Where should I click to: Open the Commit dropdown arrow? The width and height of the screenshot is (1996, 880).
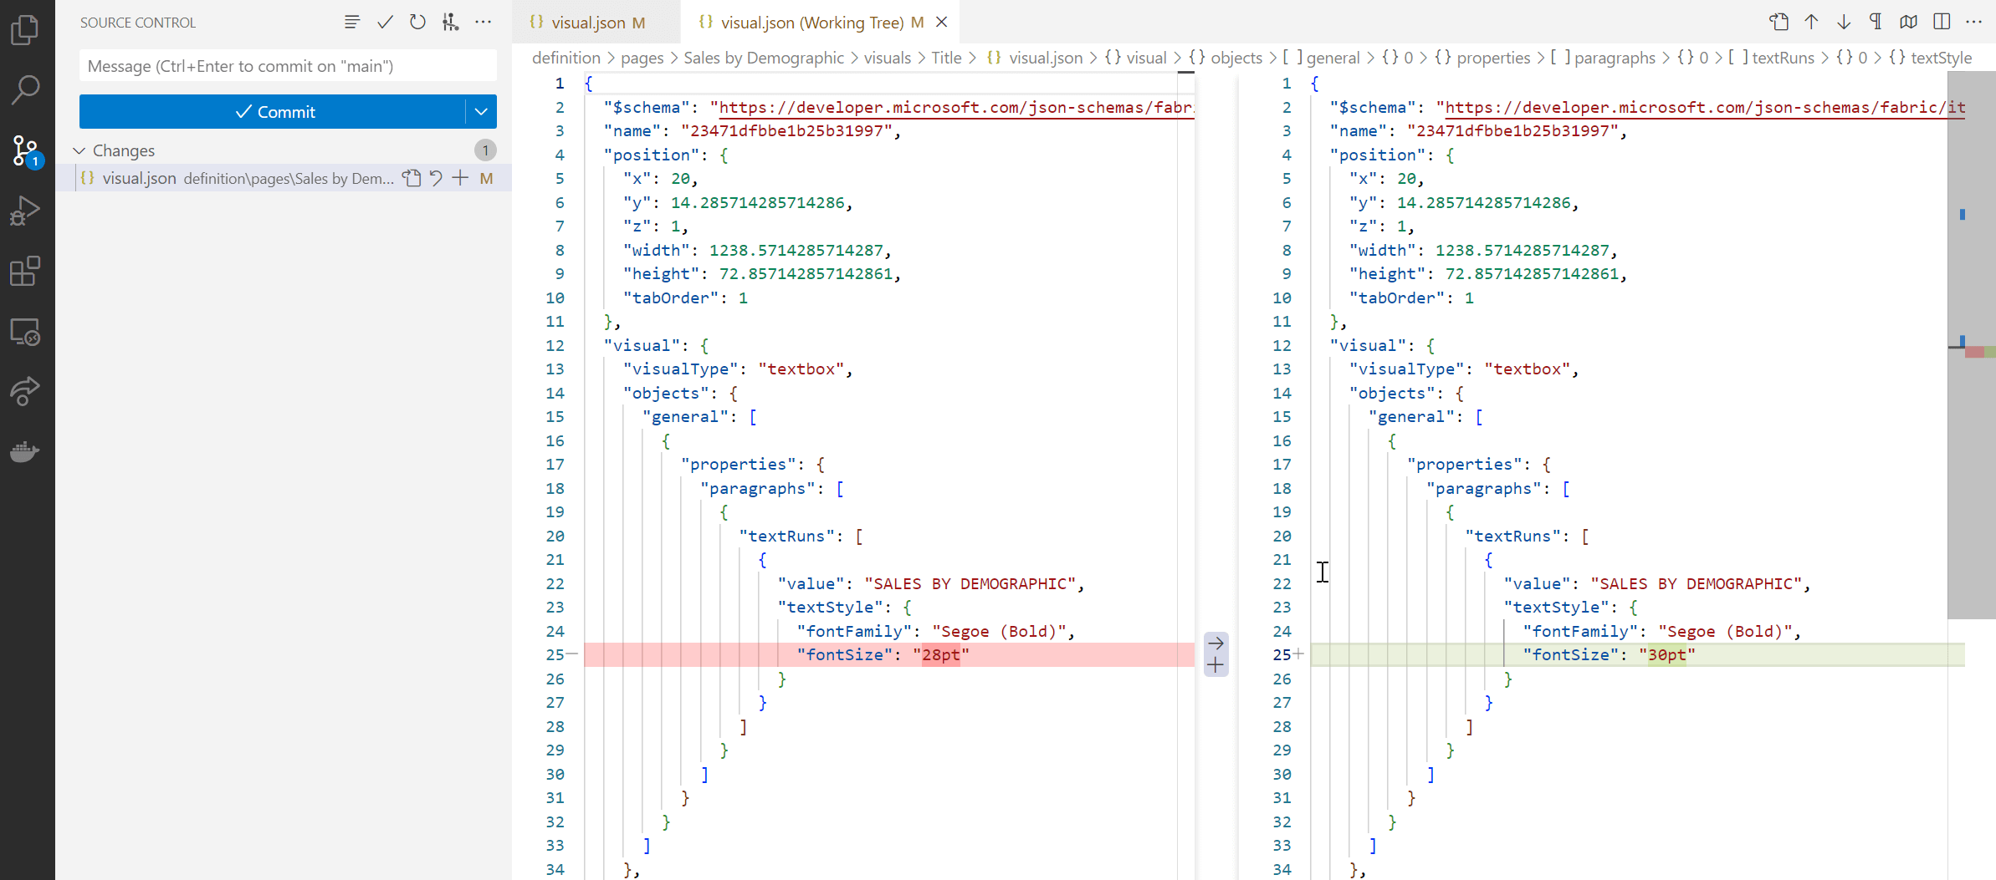tap(481, 112)
